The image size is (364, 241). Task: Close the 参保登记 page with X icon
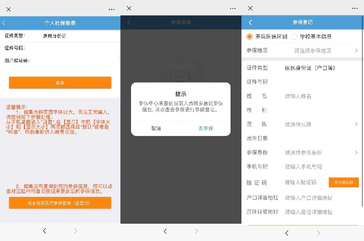(x=250, y=8)
